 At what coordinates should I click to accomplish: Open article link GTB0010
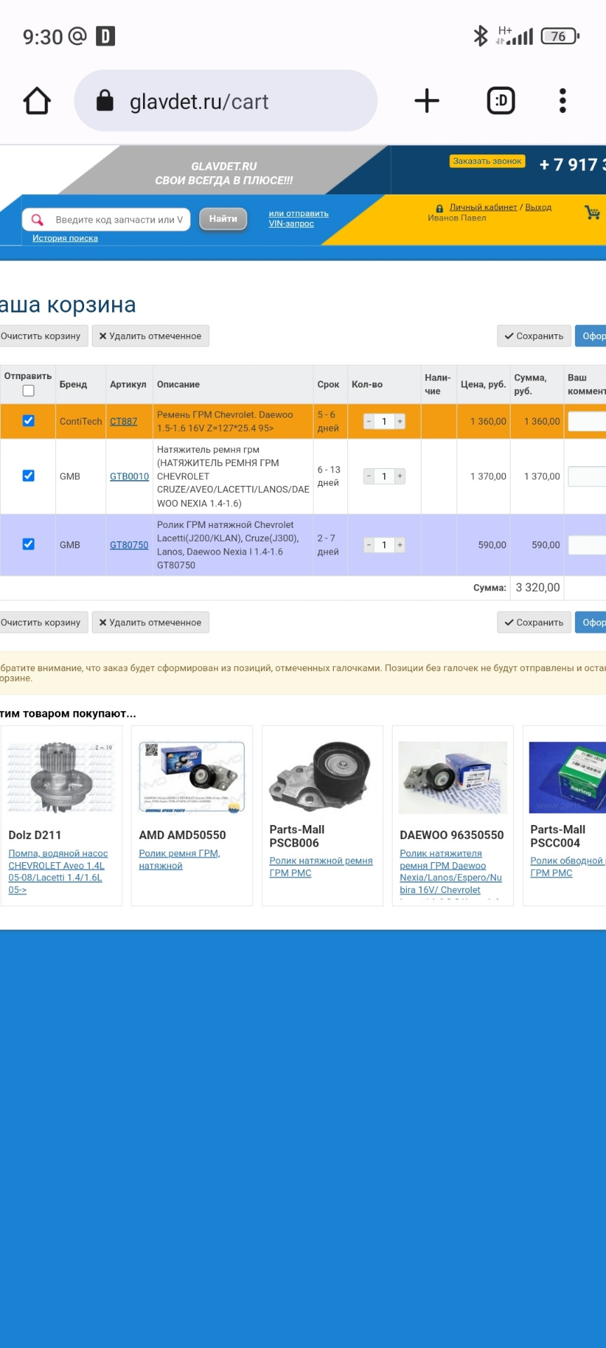[129, 476]
